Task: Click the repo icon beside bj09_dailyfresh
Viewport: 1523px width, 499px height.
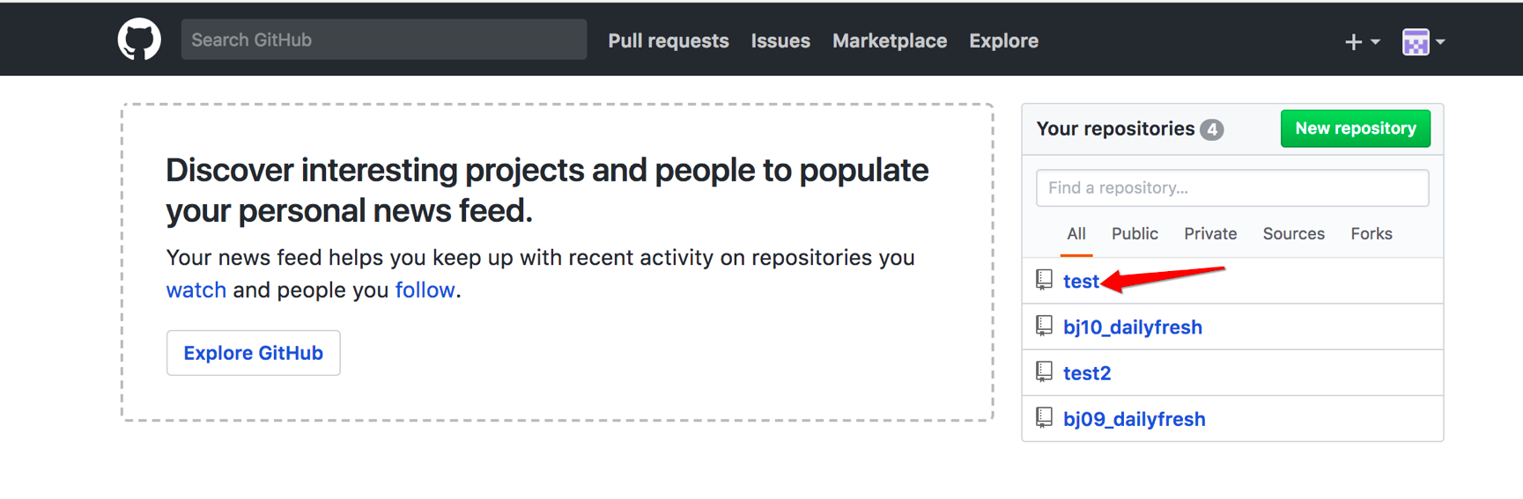Action: coord(1044,418)
